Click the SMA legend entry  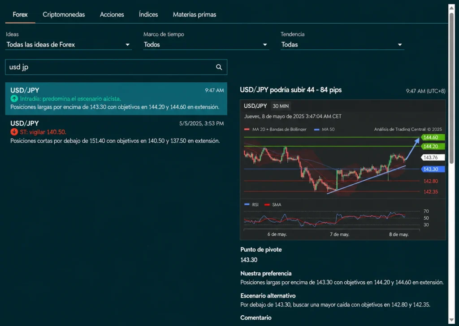click(273, 204)
